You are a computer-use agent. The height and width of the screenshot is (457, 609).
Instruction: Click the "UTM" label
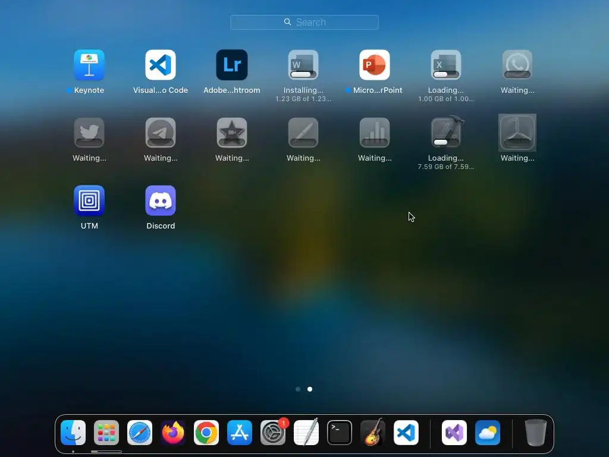89,226
